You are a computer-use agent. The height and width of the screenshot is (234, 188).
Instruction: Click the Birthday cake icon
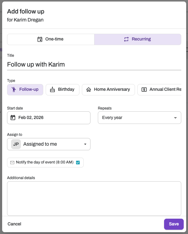click(52, 90)
